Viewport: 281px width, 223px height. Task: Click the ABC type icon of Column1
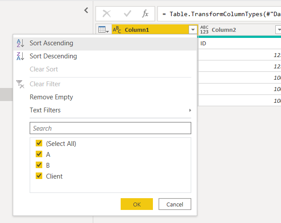tap(117, 30)
